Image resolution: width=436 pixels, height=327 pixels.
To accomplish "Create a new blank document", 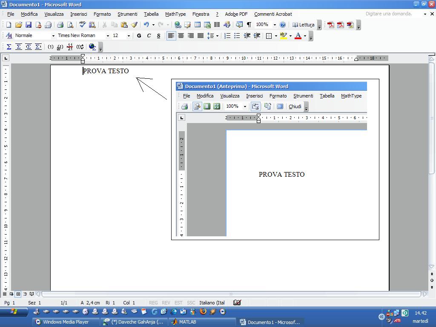I will [9, 25].
